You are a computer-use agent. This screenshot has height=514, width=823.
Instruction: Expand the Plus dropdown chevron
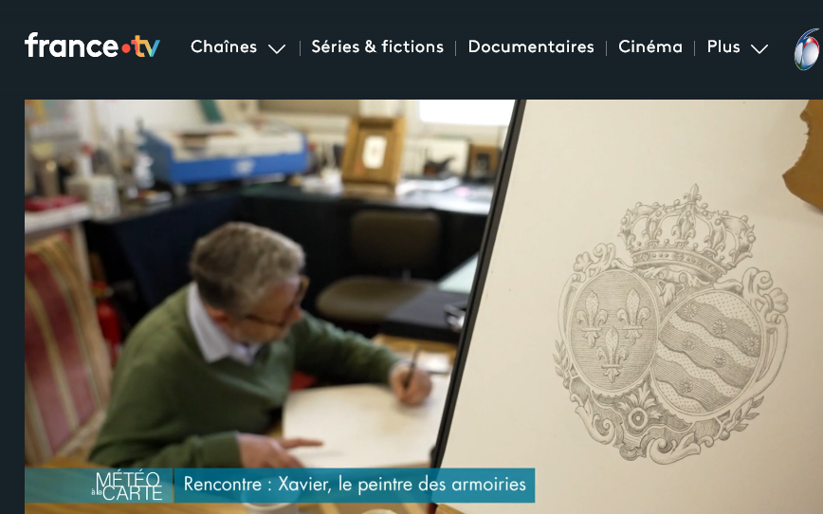point(759,48)
